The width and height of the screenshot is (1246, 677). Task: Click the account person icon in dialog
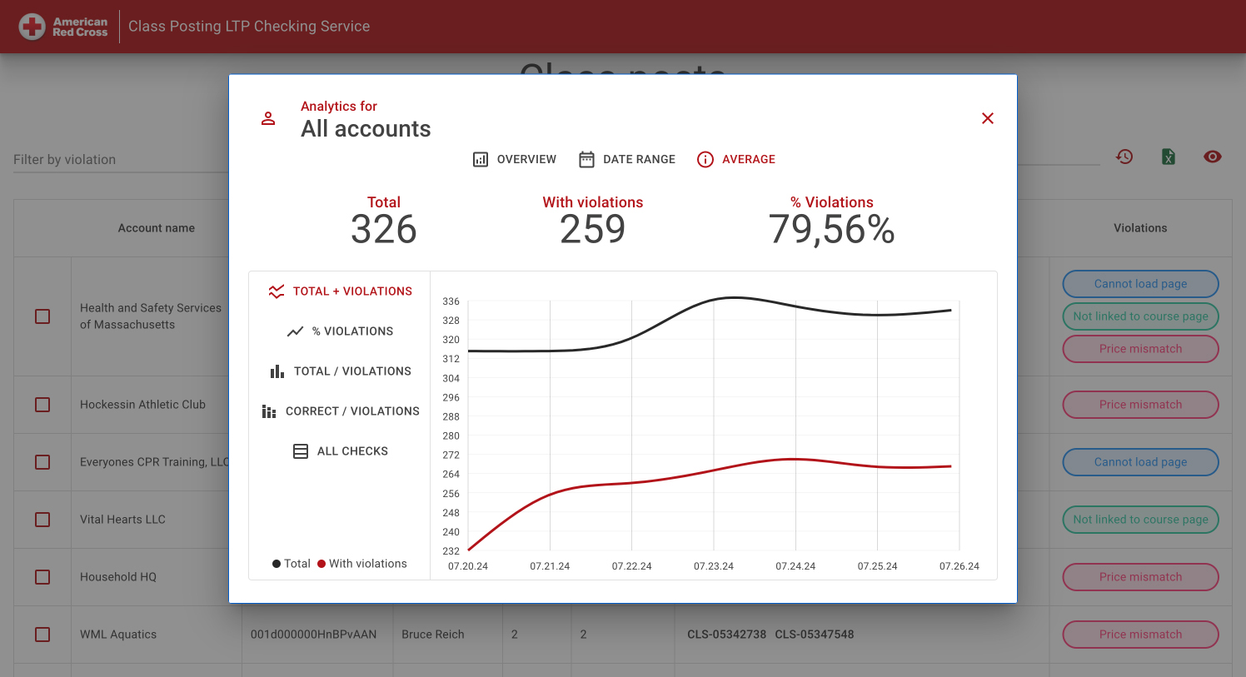pyautogui.click(x=268, y=118)
